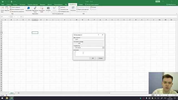
Task: Toggle Design Mode button
Action: tap(55, 9)
